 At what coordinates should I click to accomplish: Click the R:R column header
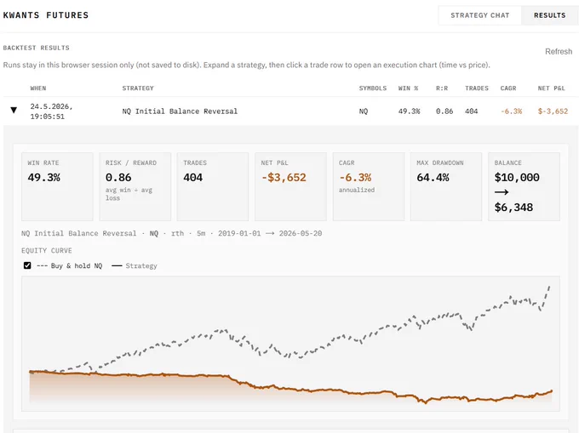point(442,88)
